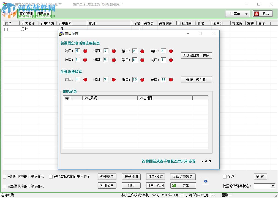Click the 订单状态 column header

(x=48, y=23)
